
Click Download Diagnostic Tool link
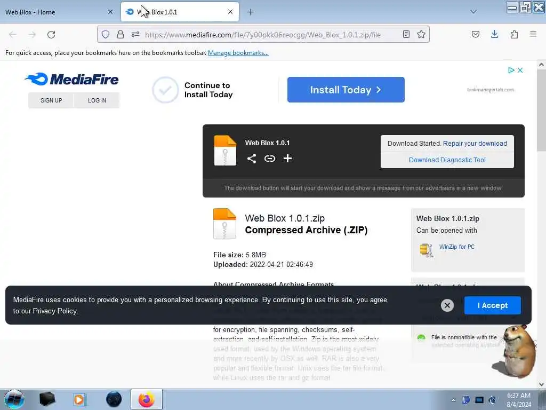pos(447,160)
